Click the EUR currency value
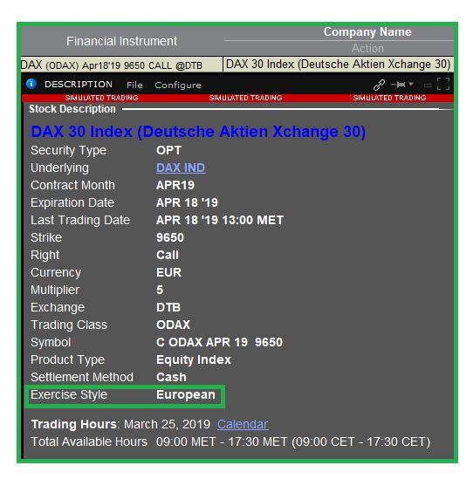The width and height of the screenshot is (473, 486). click(169, 272)
